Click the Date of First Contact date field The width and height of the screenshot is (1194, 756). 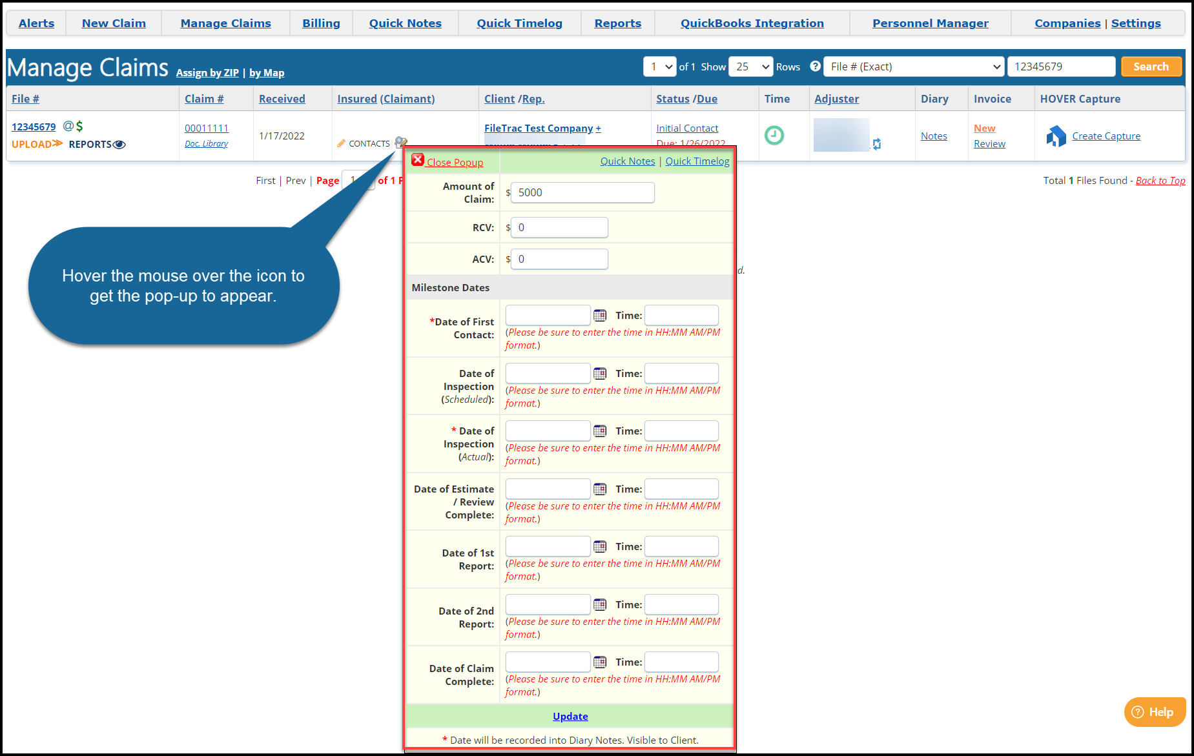[x=548, y=315]
